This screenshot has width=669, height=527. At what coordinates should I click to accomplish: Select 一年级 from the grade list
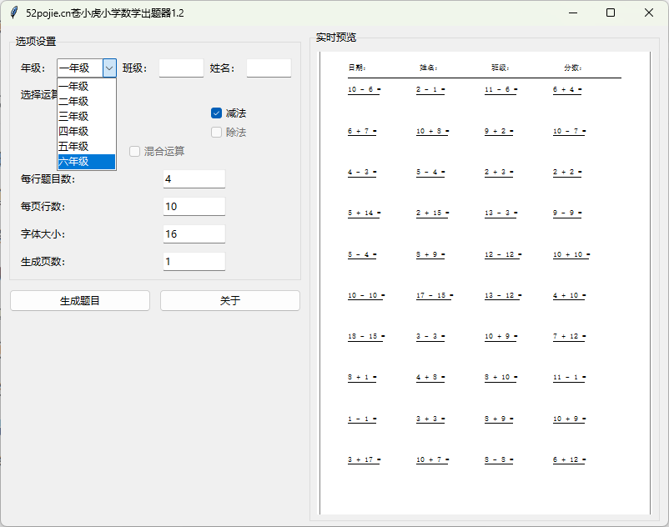click(x=86, y=87)
